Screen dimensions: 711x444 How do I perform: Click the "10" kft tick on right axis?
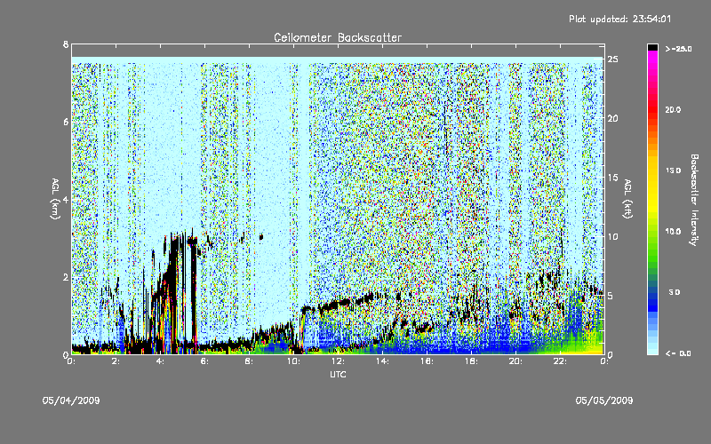pyautogui.click(x=613, y=236)
